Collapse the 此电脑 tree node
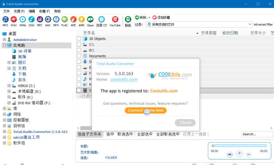274x165 pixels. pos(5,45)
